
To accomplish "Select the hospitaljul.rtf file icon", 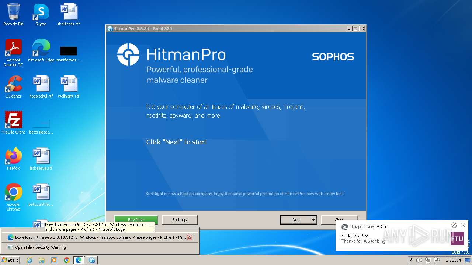I will [x=41, y=87].
